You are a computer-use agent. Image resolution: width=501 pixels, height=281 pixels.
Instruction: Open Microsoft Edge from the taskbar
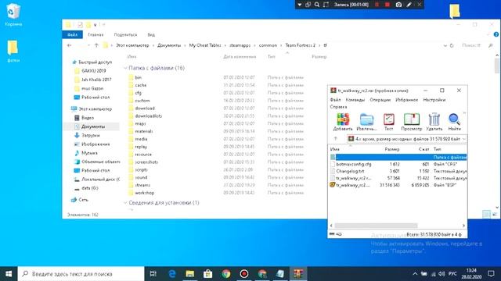tap(172, 274)
